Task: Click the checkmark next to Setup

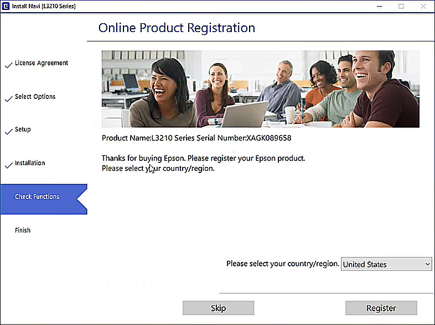Action: tap(8, 132)
